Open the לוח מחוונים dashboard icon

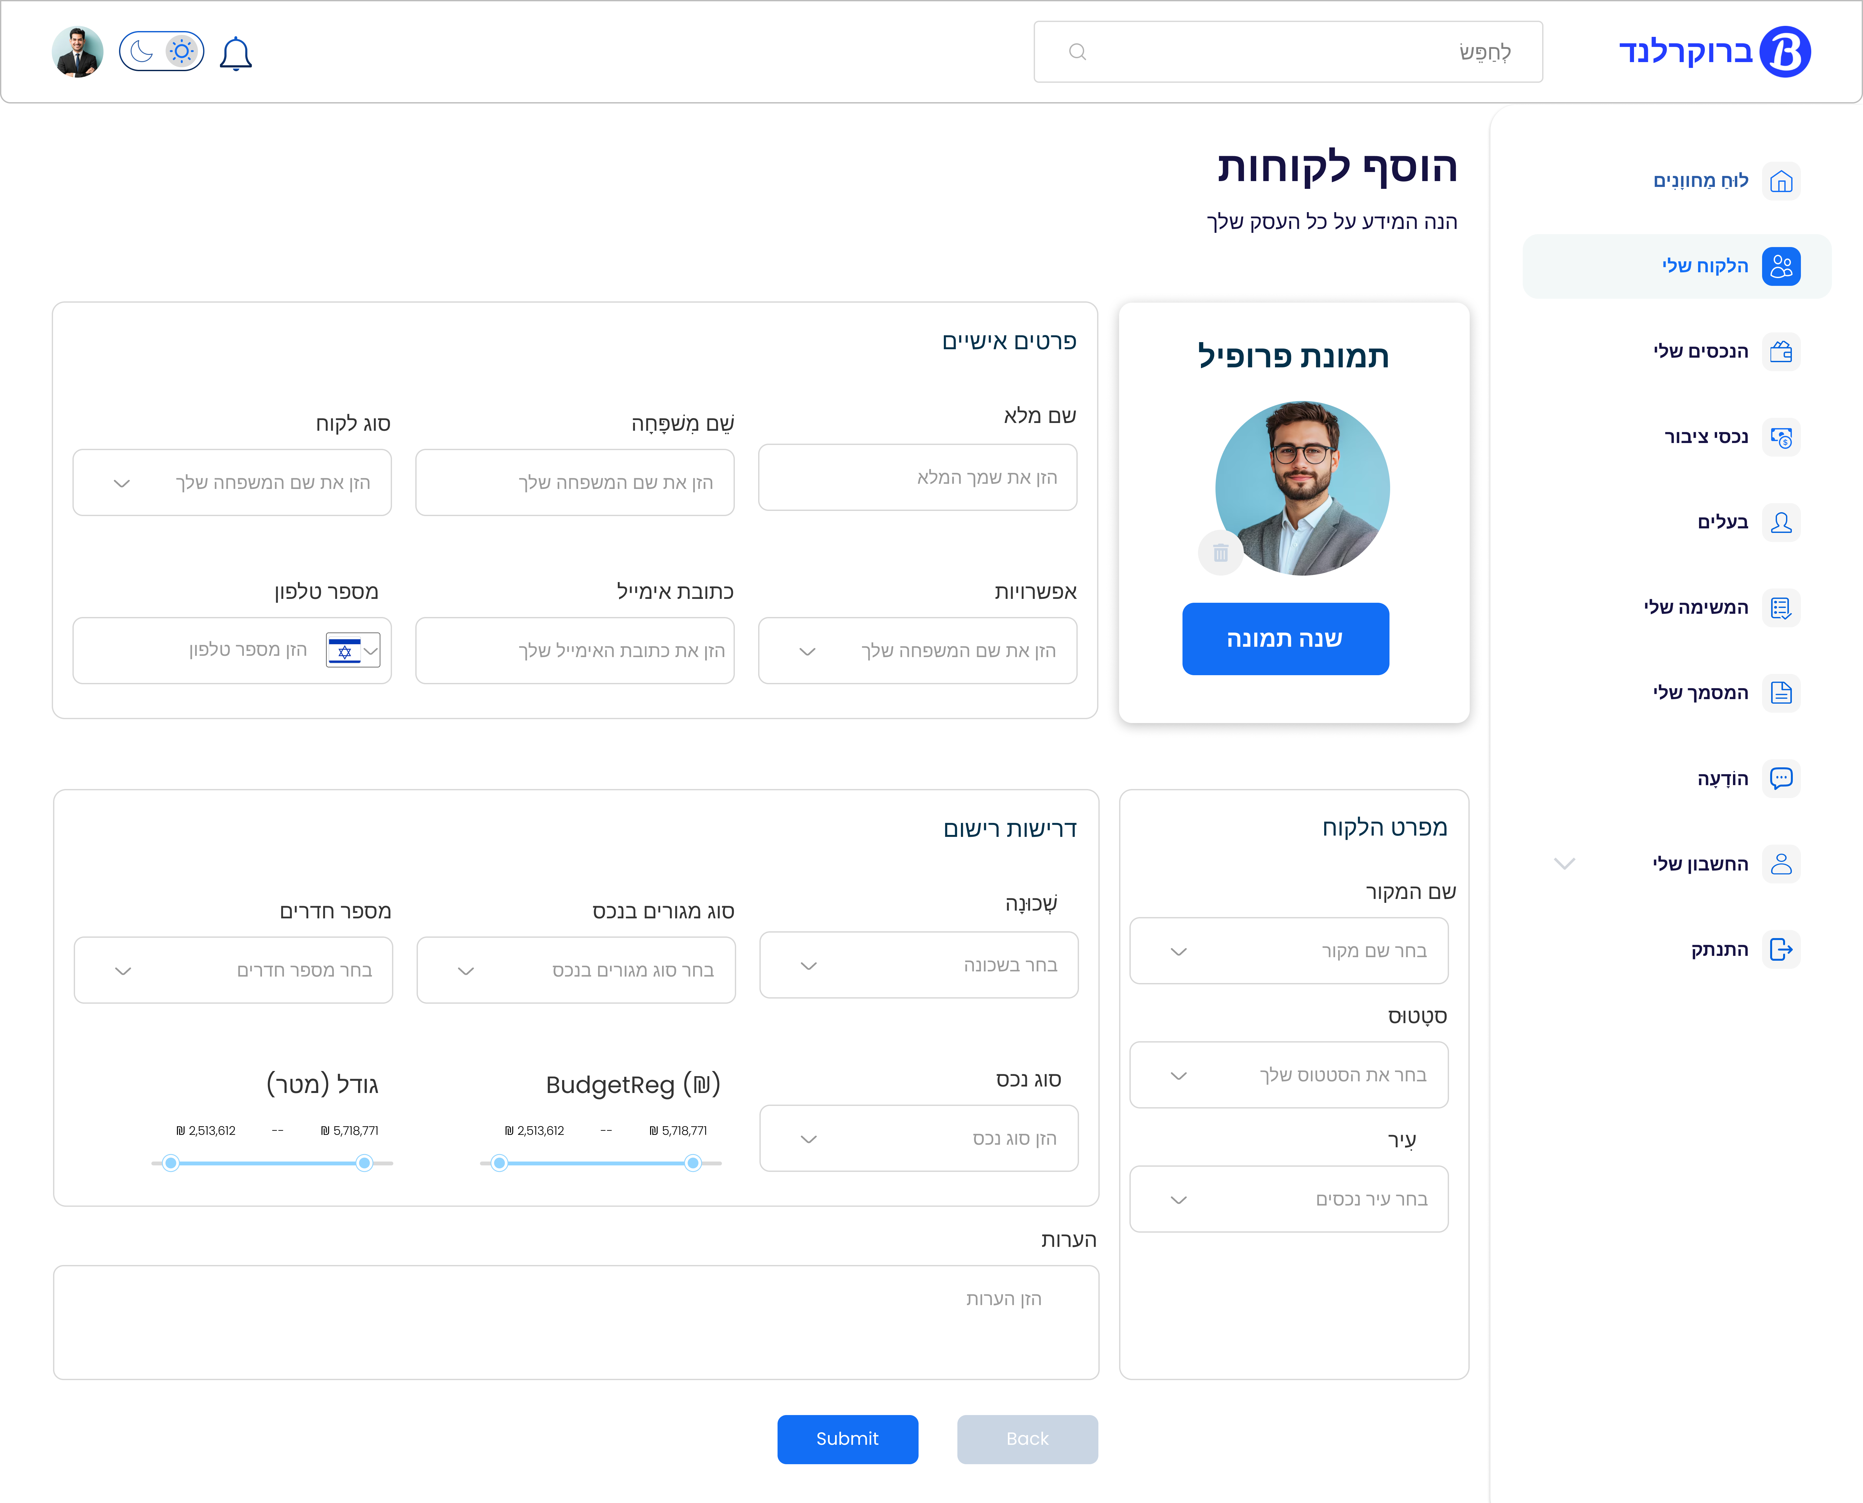pos(1781,181)
